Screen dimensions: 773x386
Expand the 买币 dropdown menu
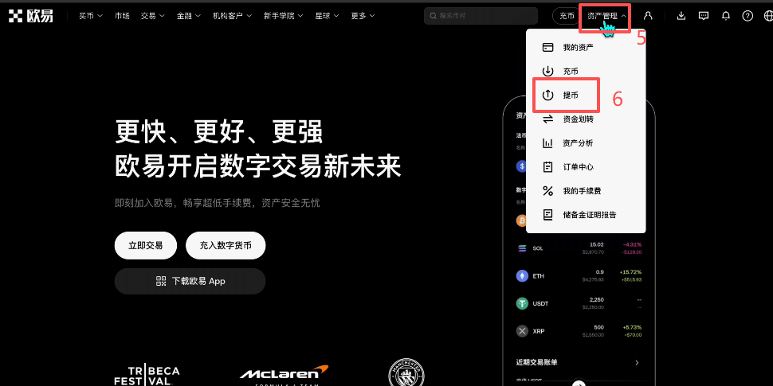tap(91, 16)
